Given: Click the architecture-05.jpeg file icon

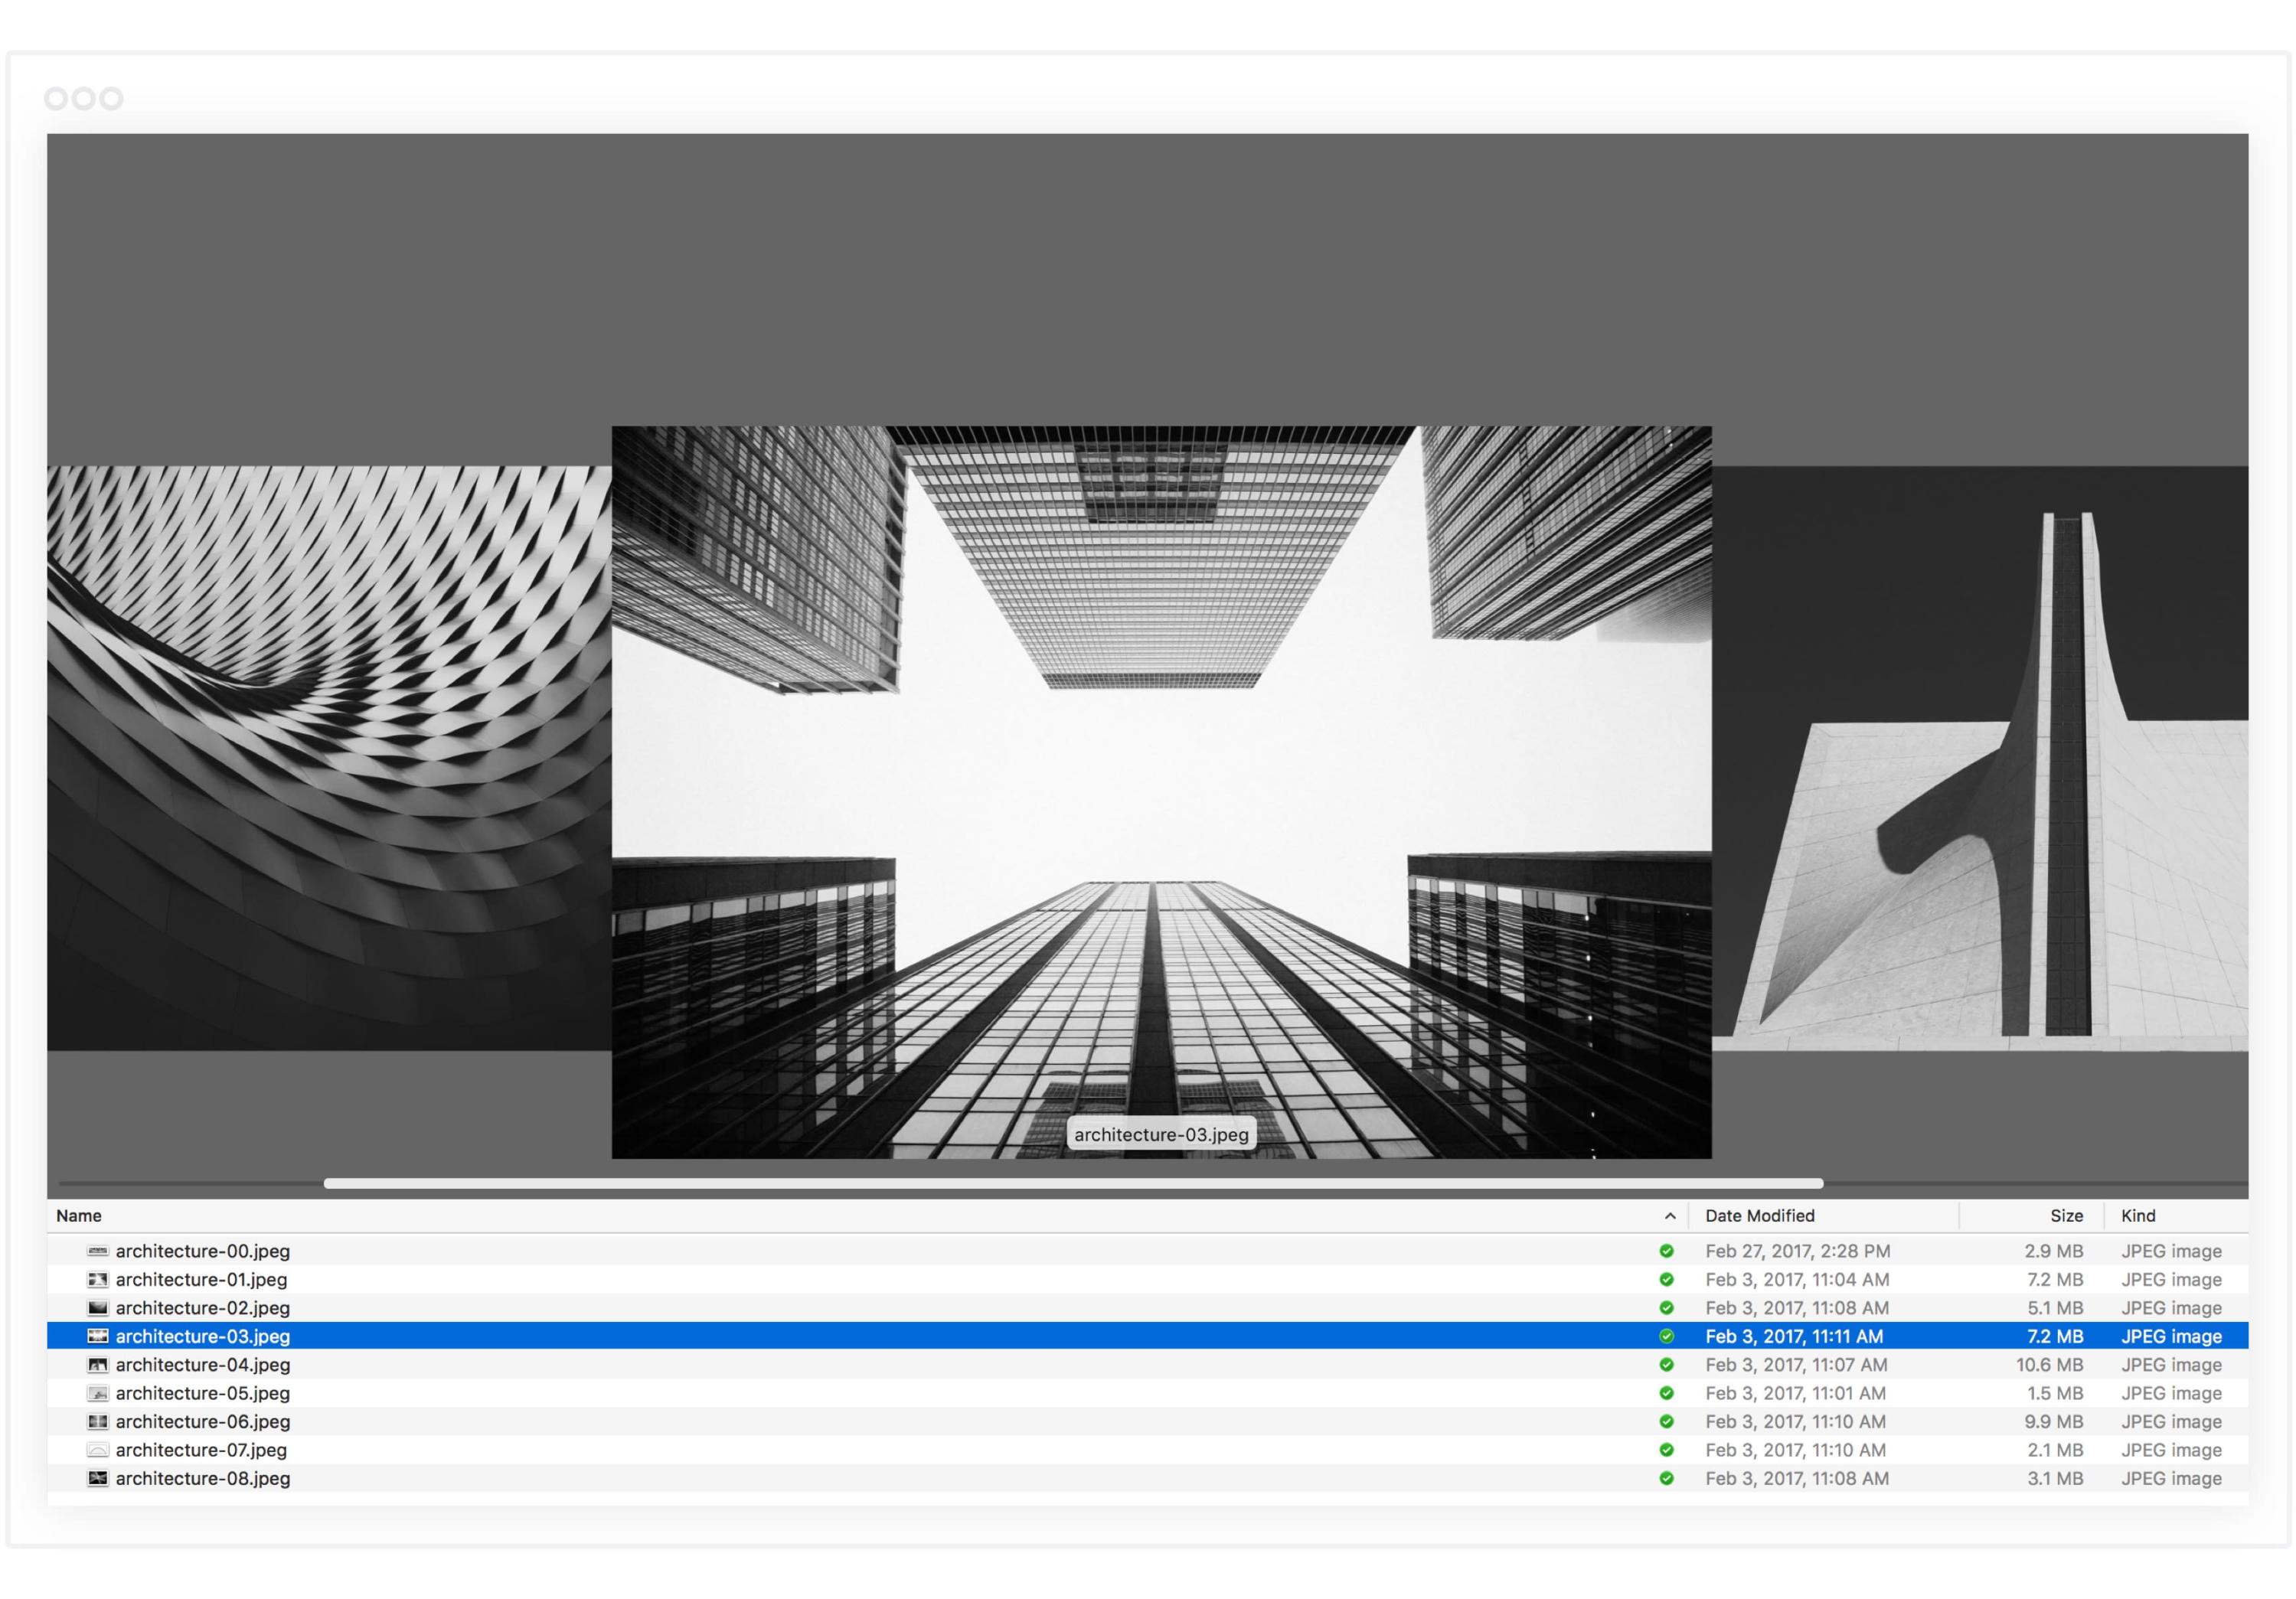Looking at the screenshot, I should point(93,1393).
